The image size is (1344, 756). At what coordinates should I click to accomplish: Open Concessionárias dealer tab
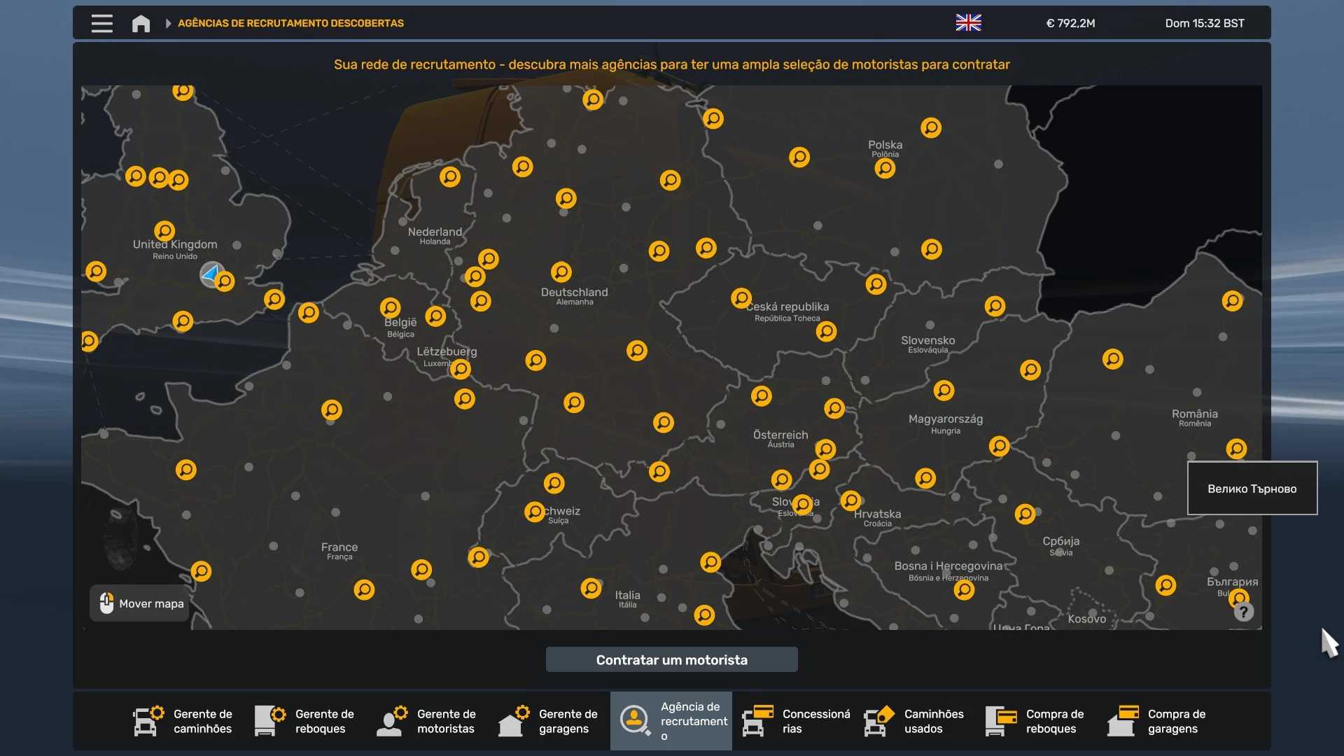point(797,721)
